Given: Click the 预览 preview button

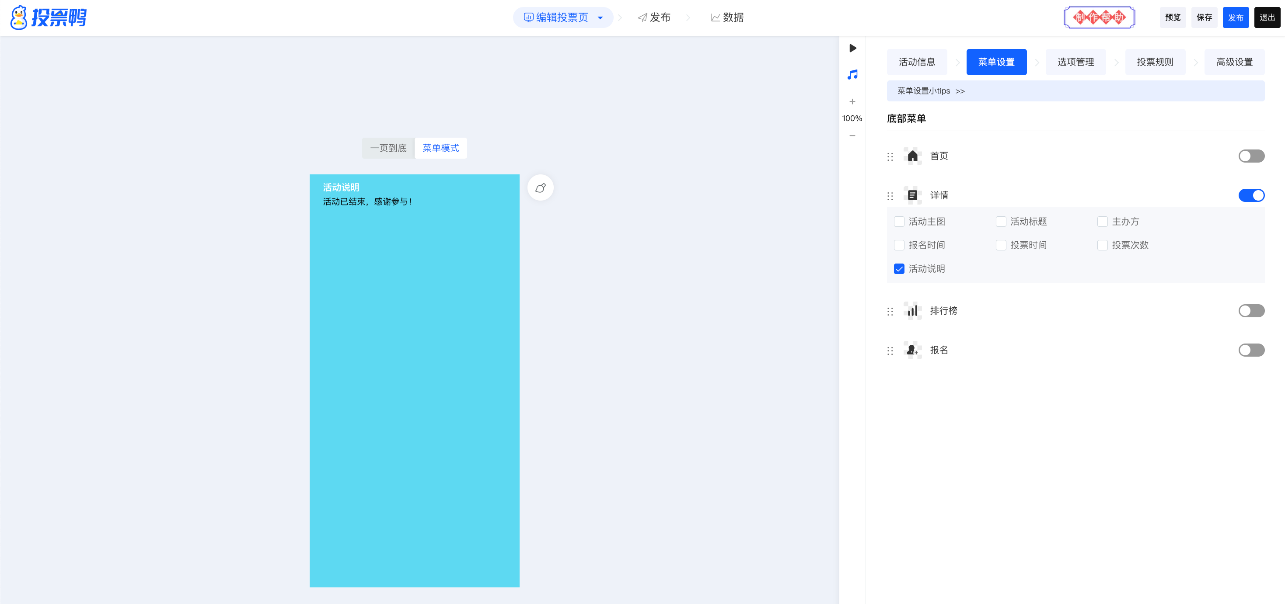Looking at the screenshot, I should pos(1173,18).
